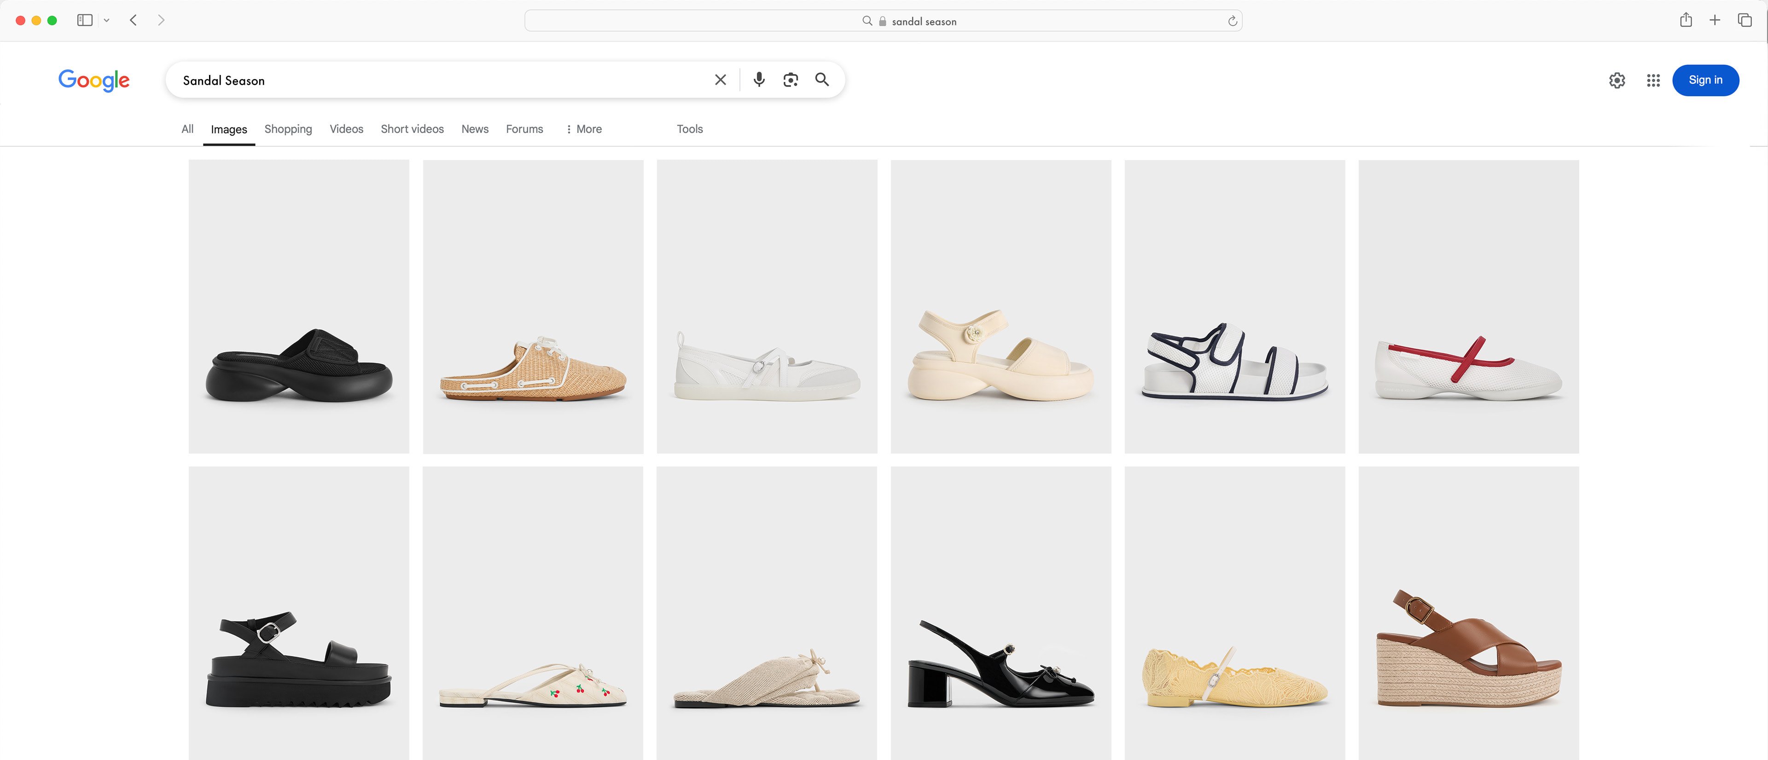The height and width of the screenshot is (760, 1768).
Task: Open the black platform mule sandal image
Action: point(298,306)
